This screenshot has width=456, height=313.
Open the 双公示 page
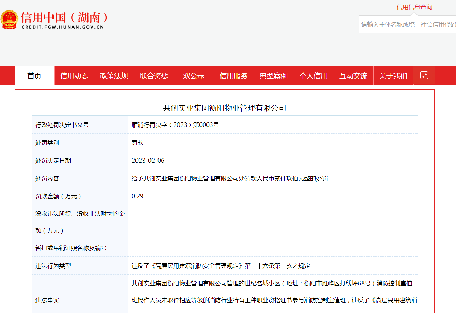click(x=194, y=76)
